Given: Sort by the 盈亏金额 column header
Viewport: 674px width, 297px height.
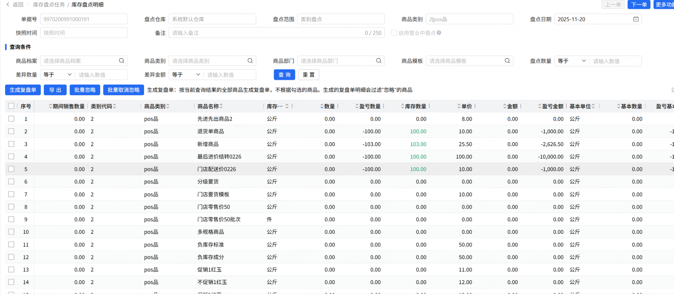Looking at the screenshot, I should pyautogui.click(x=552, y=106).
